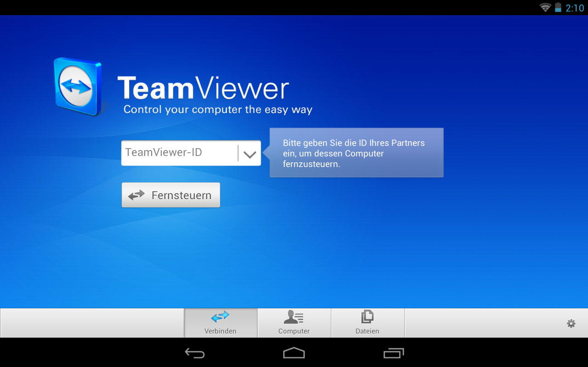Image resolution: width=588 pixels, height=367 pixels.
Task: Tap the settings gear icon
Action: [x=571, y=323]
